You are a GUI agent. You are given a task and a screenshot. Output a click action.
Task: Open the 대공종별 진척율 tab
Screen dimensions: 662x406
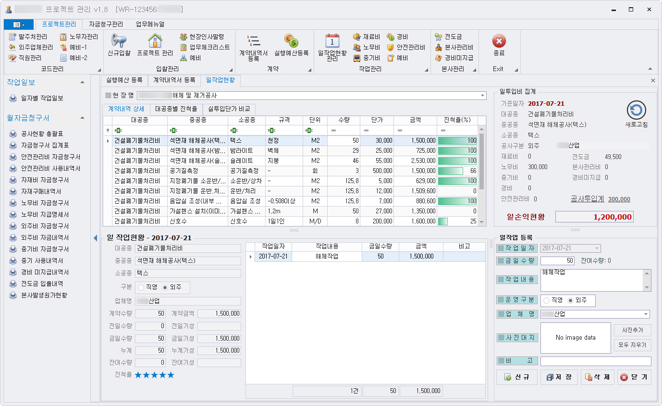176,109
